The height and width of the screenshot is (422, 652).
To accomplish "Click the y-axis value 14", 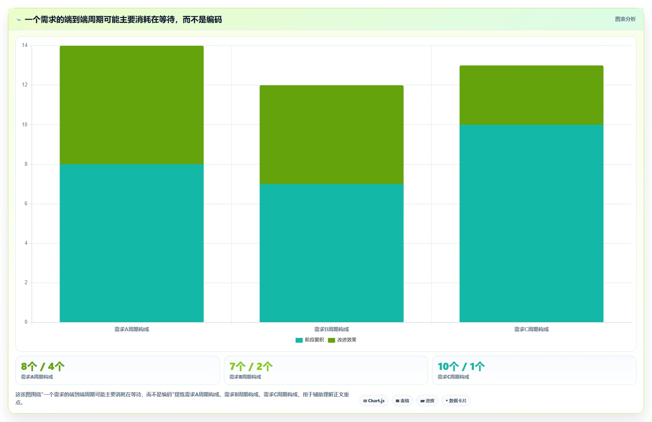I will (25, 45).
